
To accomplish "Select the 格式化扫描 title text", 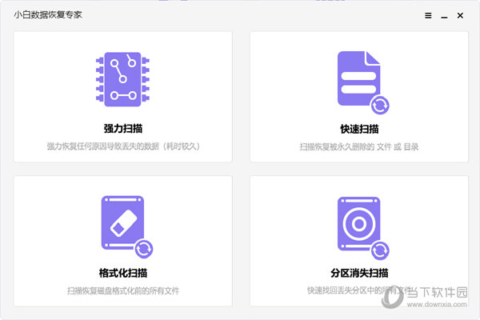I will pyautogui.click(x=123, y=273).
